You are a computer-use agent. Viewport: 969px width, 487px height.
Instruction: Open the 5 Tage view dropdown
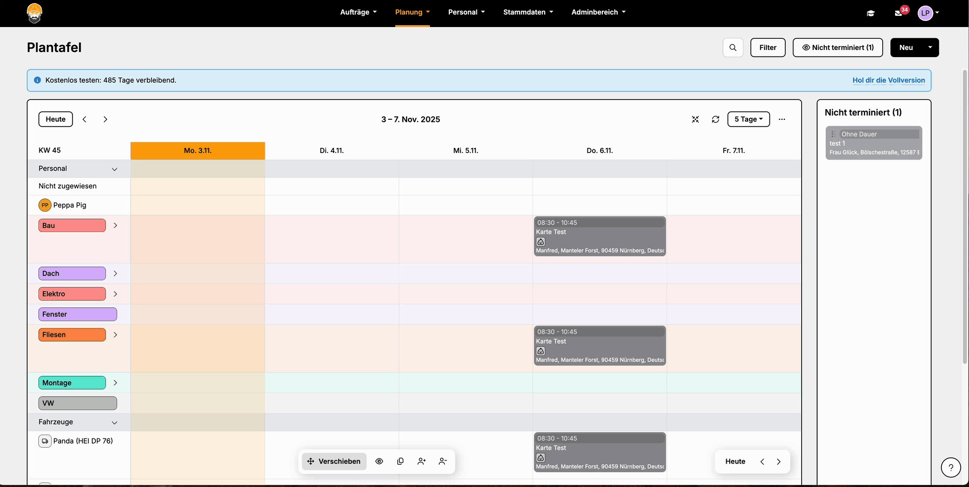pyautogui.click(x=748, y=119)
